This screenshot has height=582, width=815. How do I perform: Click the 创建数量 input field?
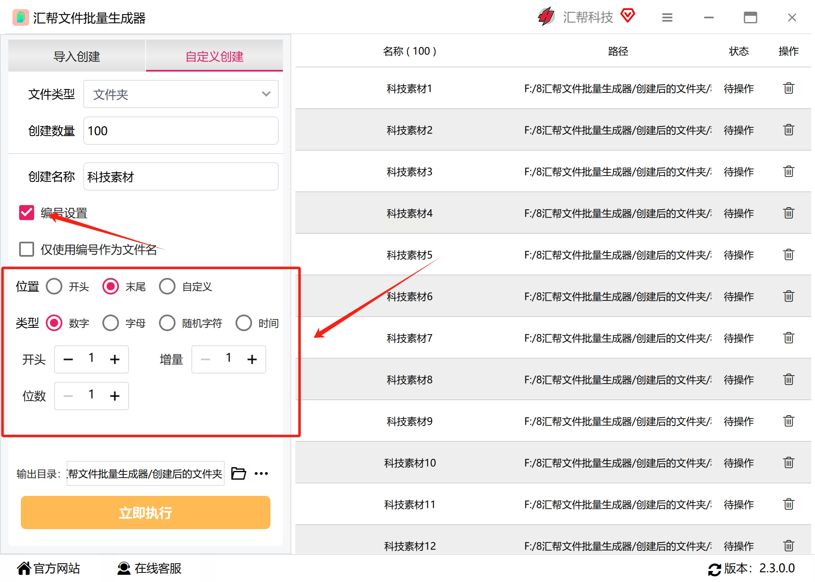(x=181, y=131)
